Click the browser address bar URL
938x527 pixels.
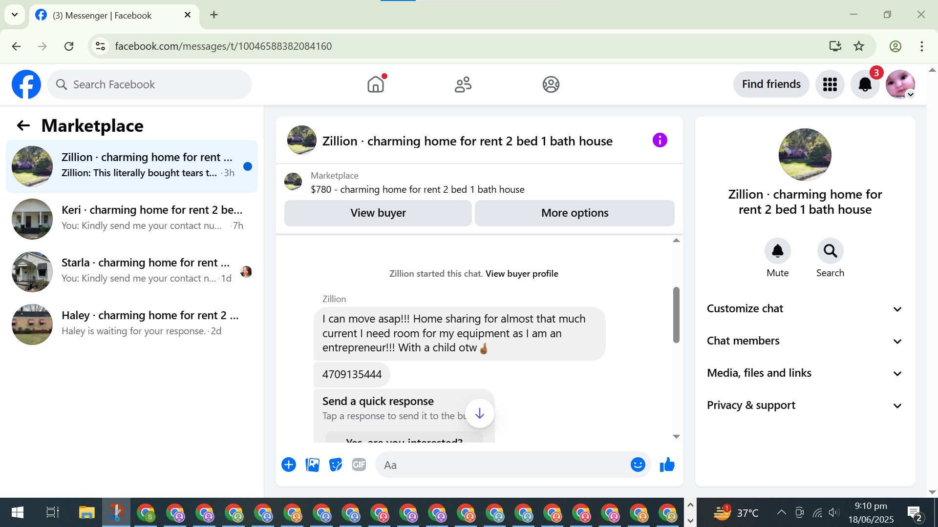(x=223, y=46)
